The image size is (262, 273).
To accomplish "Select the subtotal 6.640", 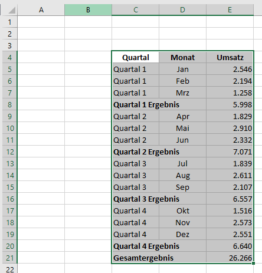I will tap(230, 246).
